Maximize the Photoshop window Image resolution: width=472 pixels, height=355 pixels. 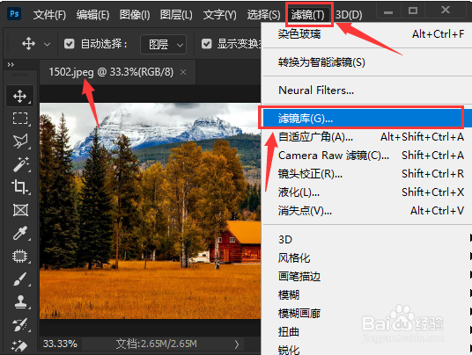pyautogui.click(x=413, y=11)
